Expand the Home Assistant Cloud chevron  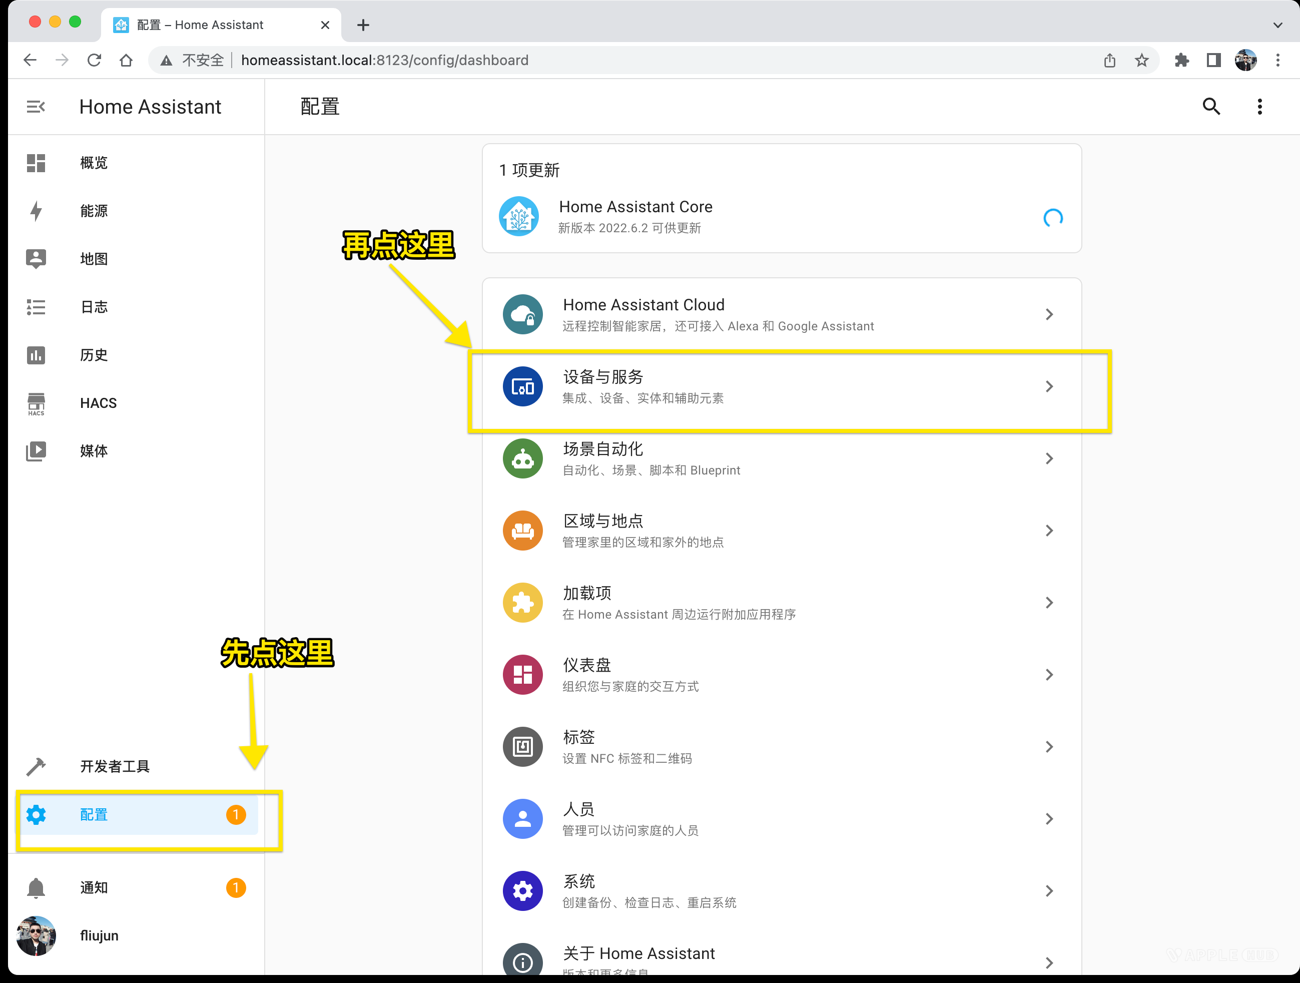click(x=1049, y=314)
